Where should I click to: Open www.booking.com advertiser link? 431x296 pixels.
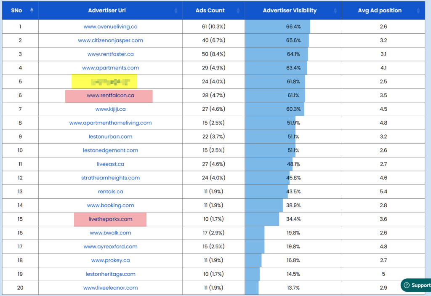point(111,205)
